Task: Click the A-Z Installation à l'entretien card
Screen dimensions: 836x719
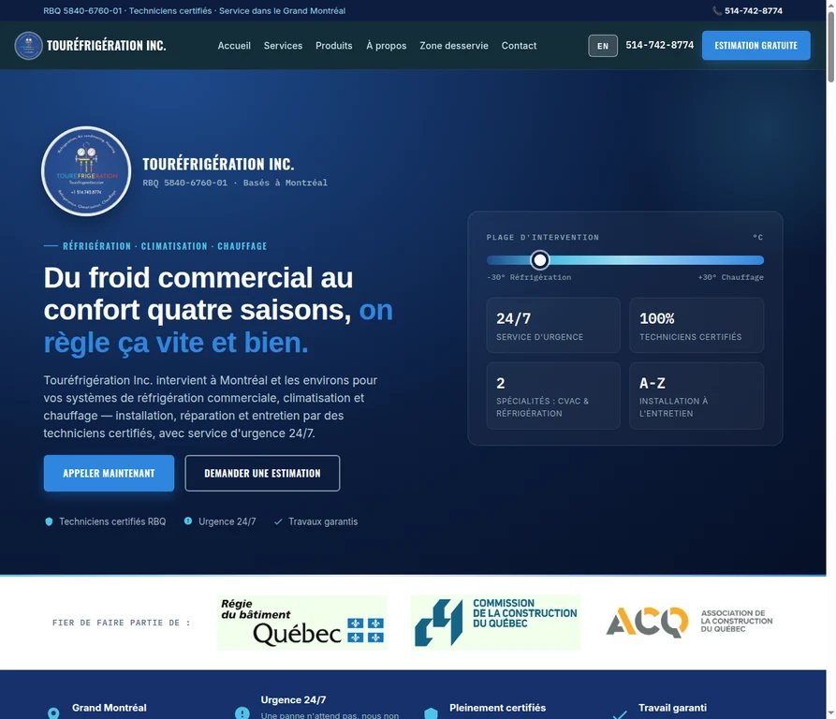Action: point(697,396)
